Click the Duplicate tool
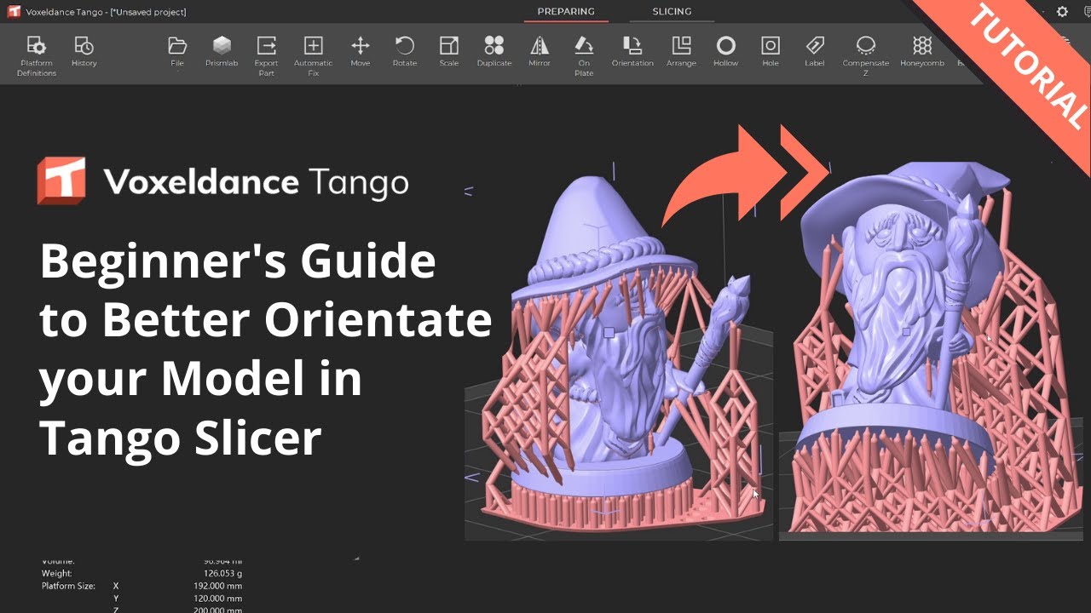Viewport: 1091px width, 613px height. 494,51
